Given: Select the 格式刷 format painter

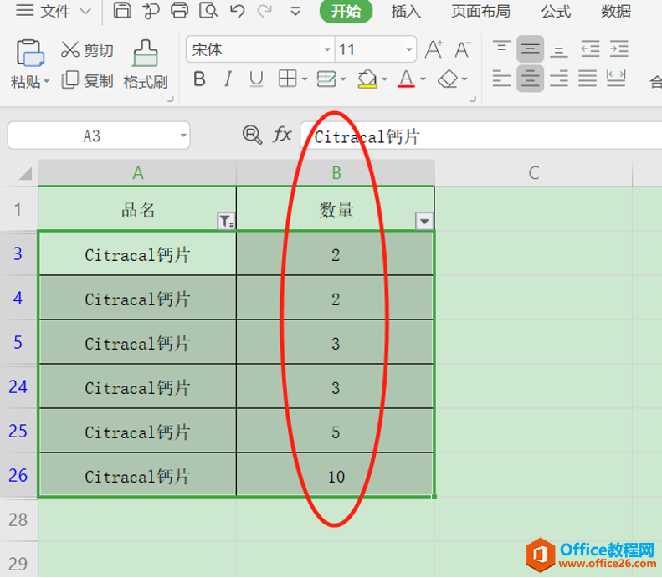Looking at the screenshot, I should click(146, 64).
